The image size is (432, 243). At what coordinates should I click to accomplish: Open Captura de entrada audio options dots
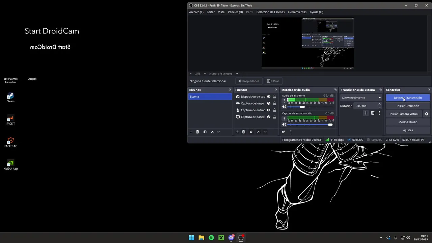coord(284,118)
